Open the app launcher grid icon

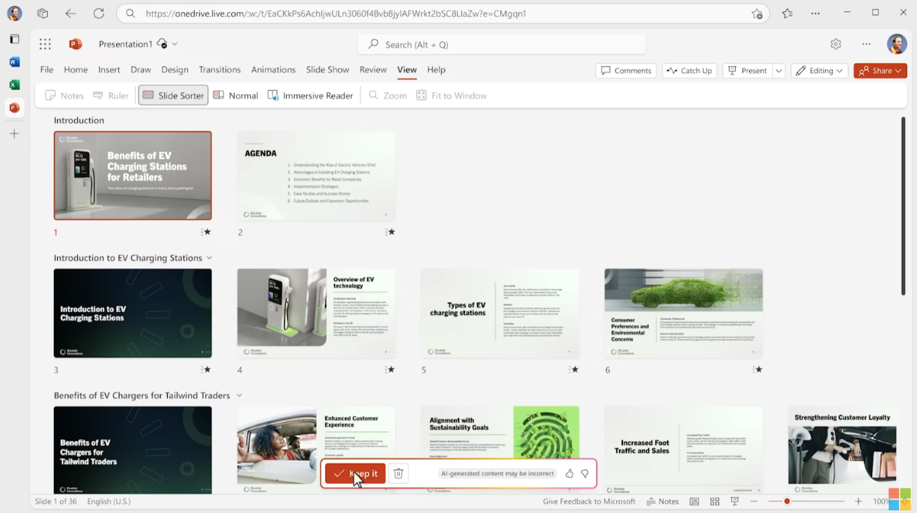45,44
